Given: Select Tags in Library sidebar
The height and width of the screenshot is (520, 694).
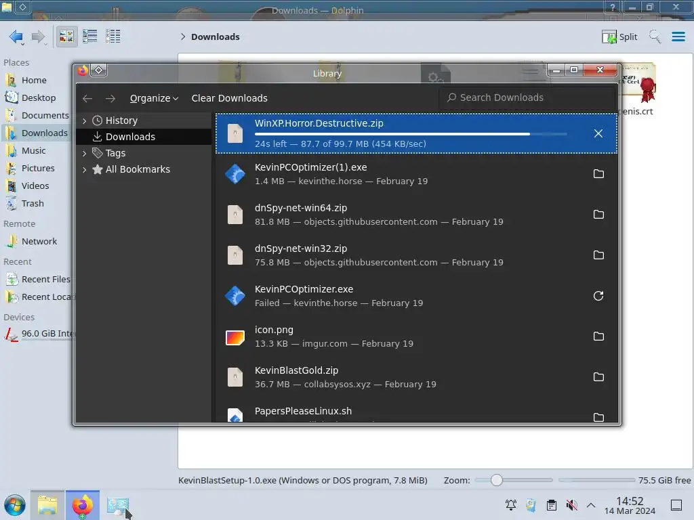Looking at the screenshot, I should [115, 154].
